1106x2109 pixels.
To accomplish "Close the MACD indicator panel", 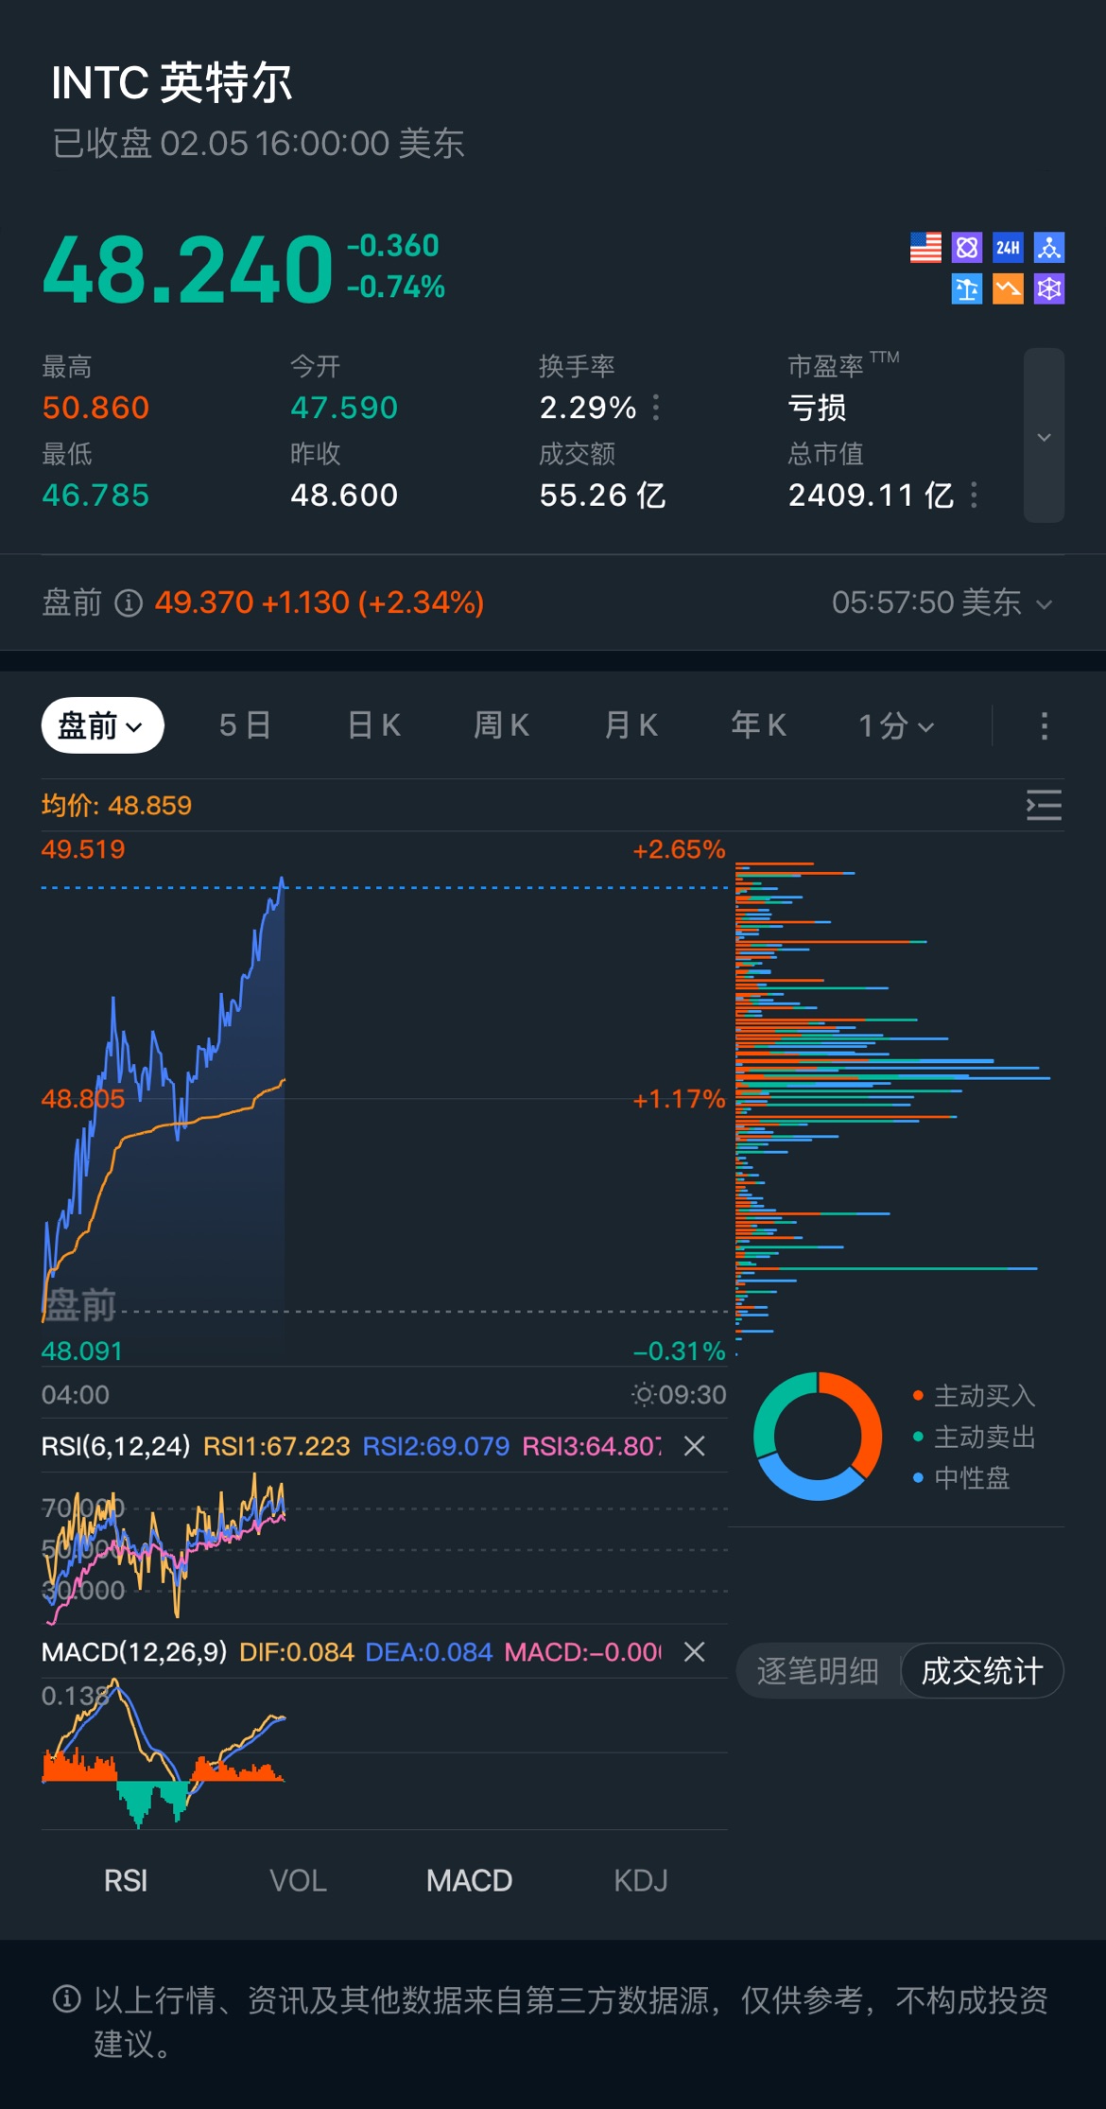I will pos(695,1652).
